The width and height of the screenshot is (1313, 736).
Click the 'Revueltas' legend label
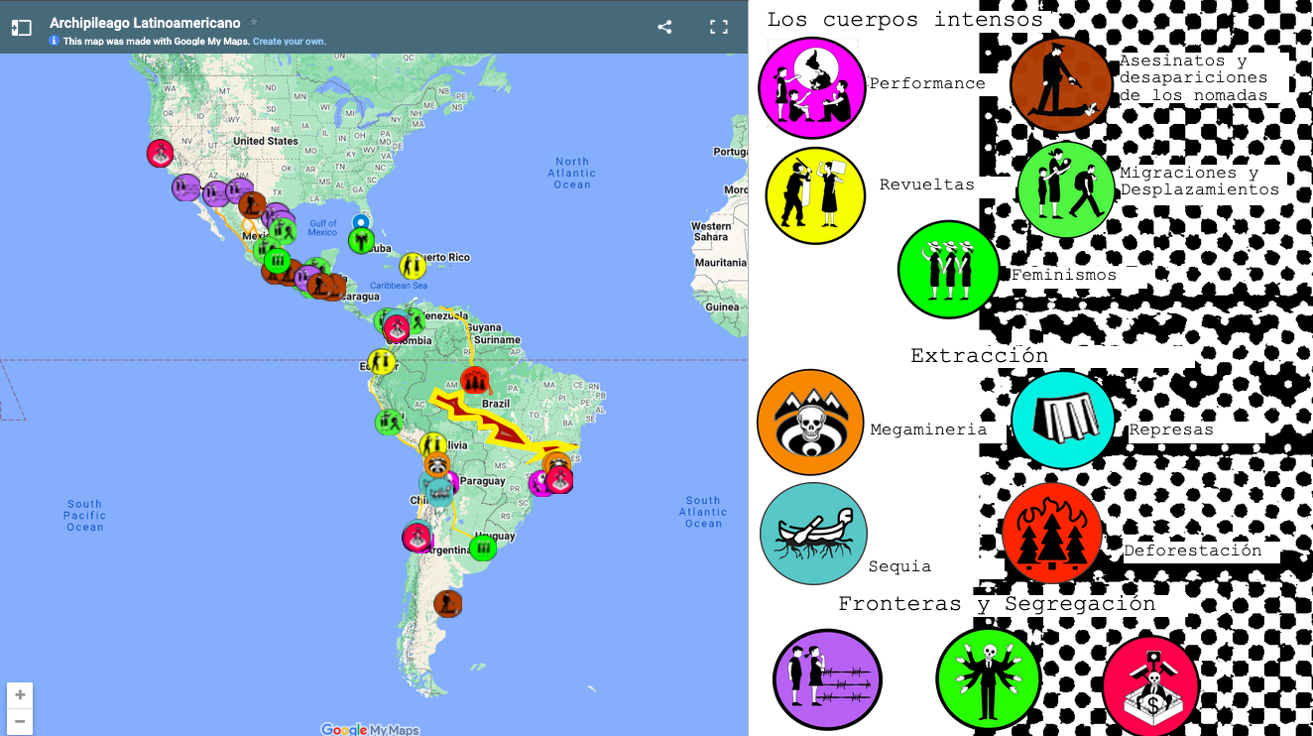(926, 184)
